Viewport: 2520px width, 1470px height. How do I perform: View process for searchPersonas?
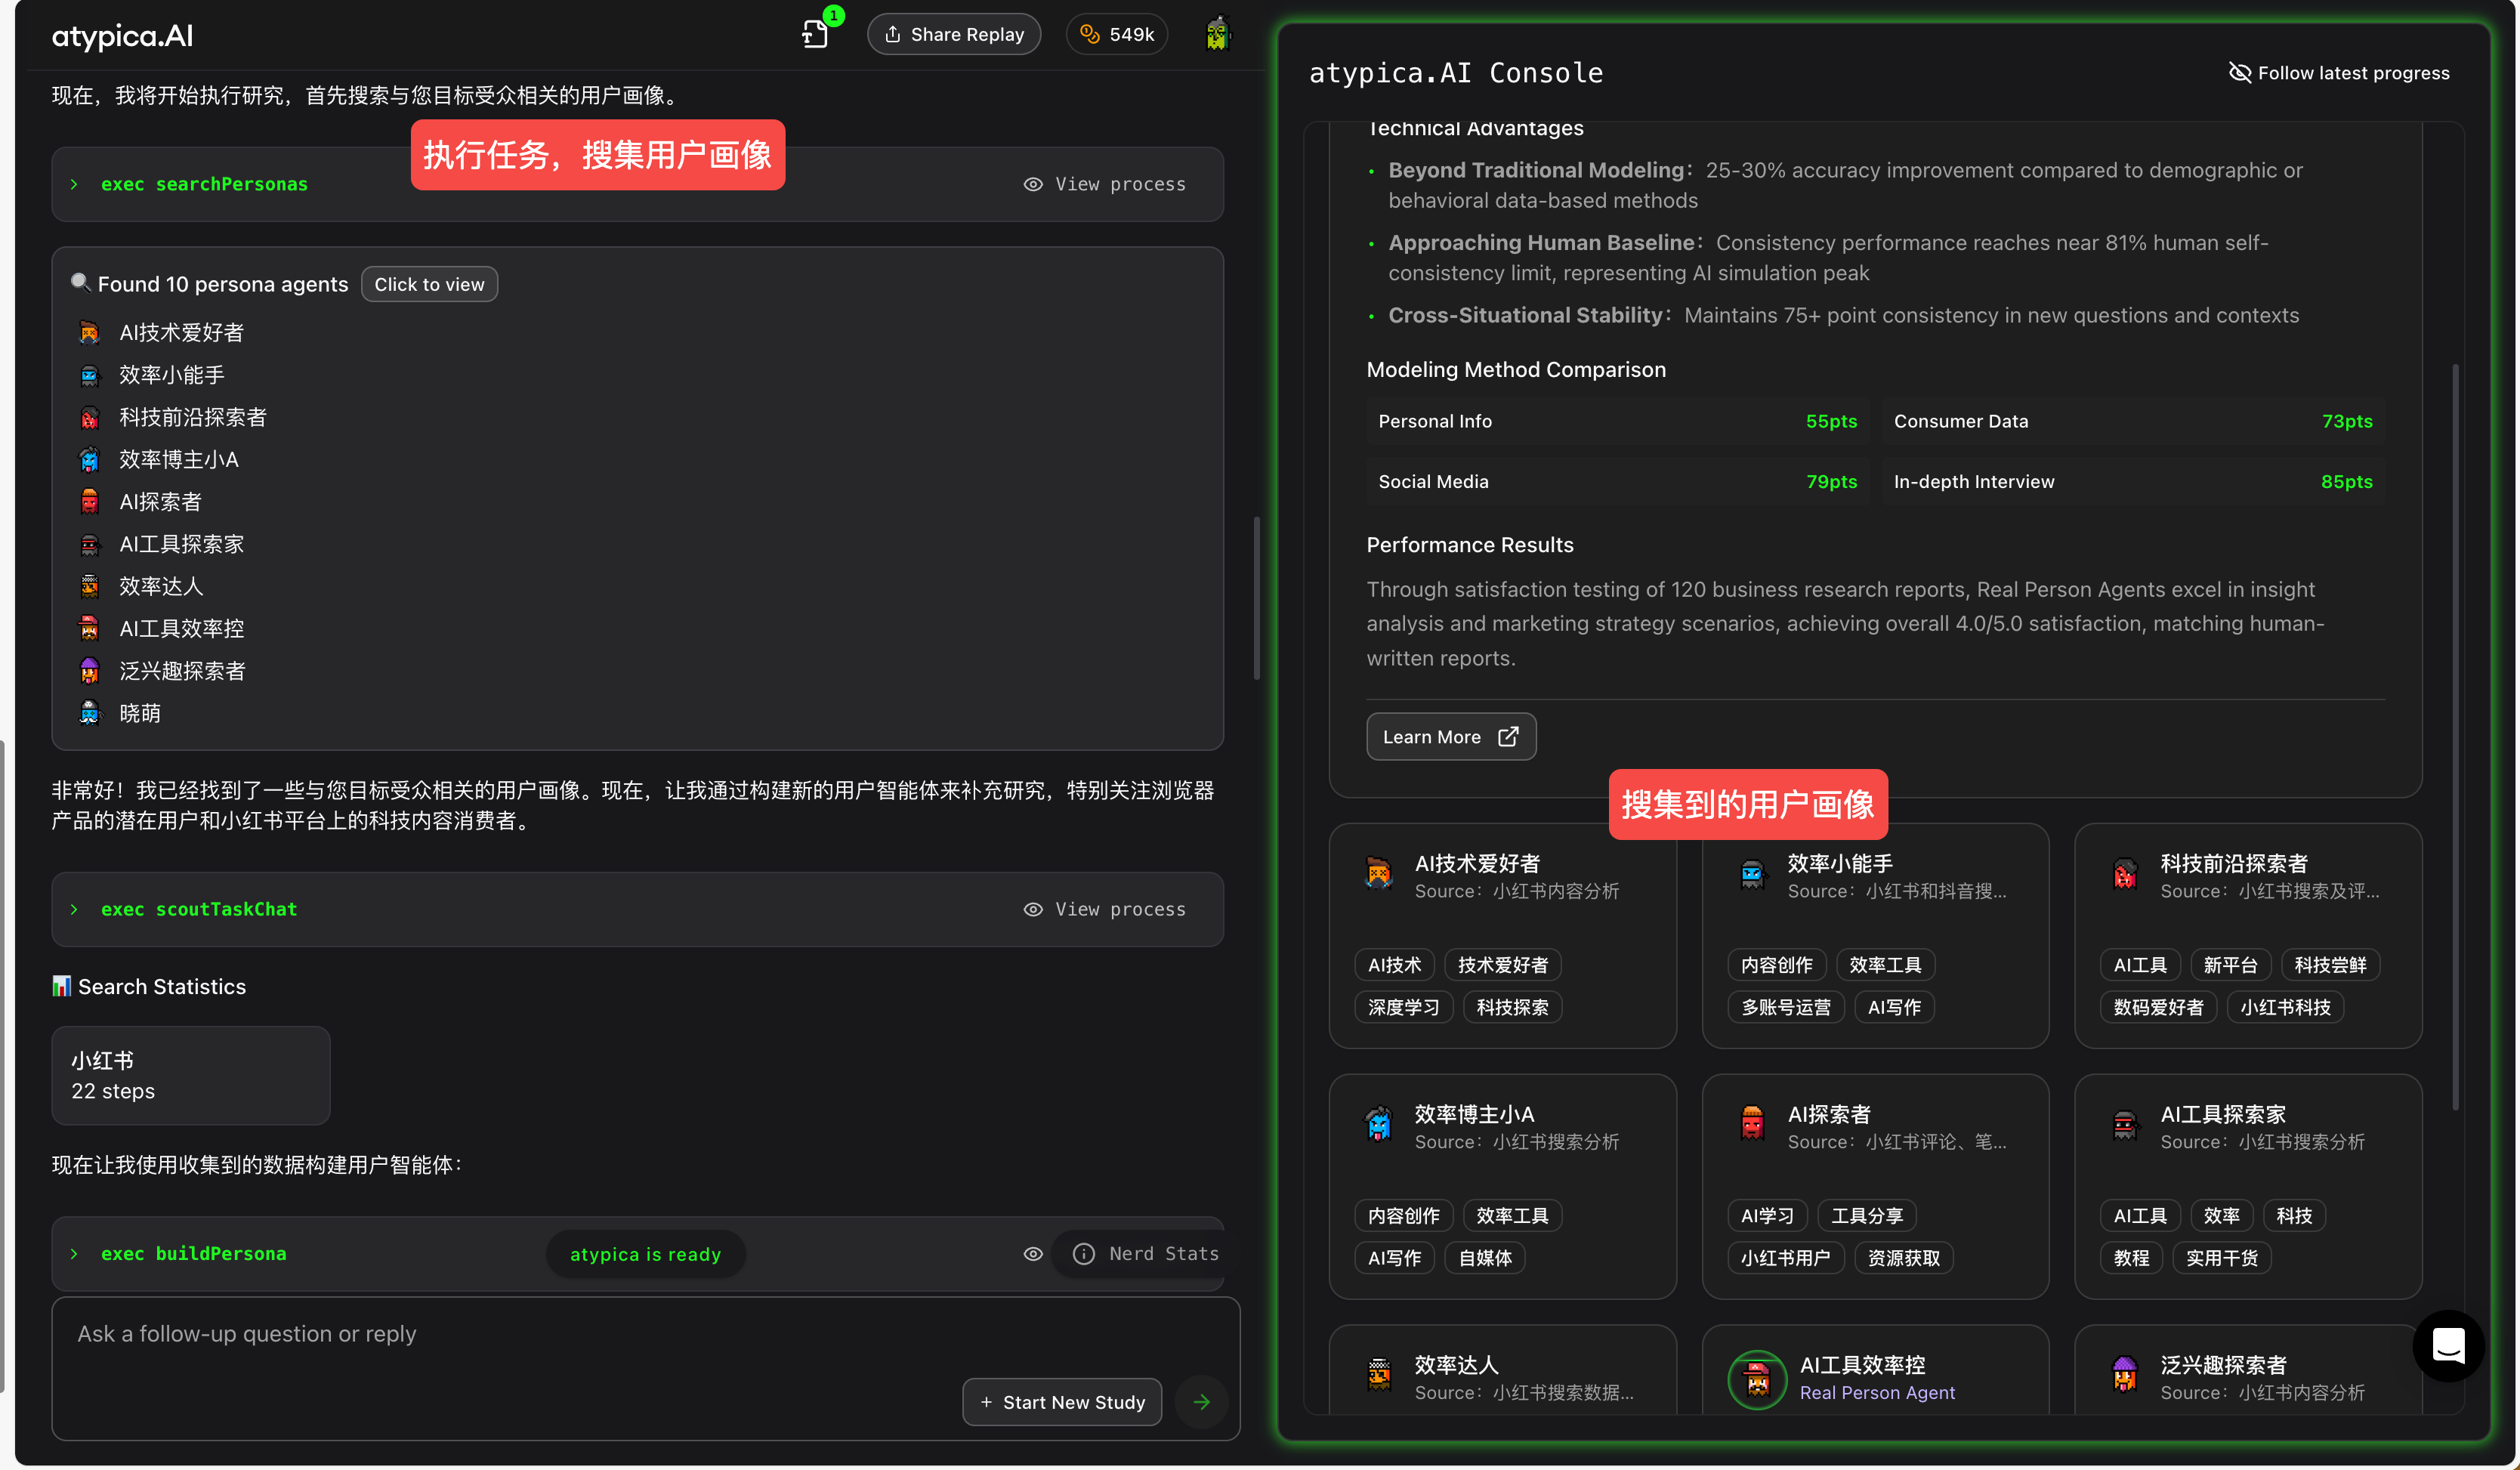pyautogui.click(x=1104, y=184)
